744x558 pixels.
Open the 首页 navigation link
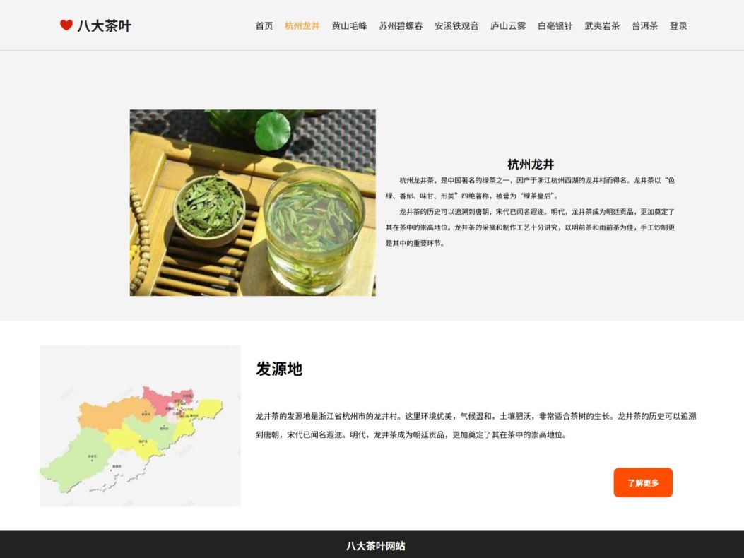tap(264, 25)
